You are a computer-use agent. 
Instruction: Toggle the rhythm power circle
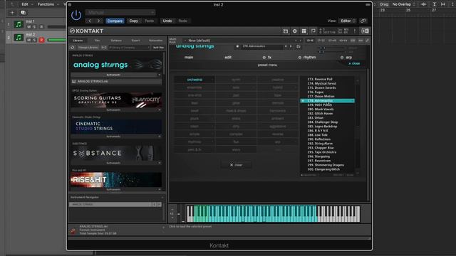pyautogui.click(x=299, y=58)
